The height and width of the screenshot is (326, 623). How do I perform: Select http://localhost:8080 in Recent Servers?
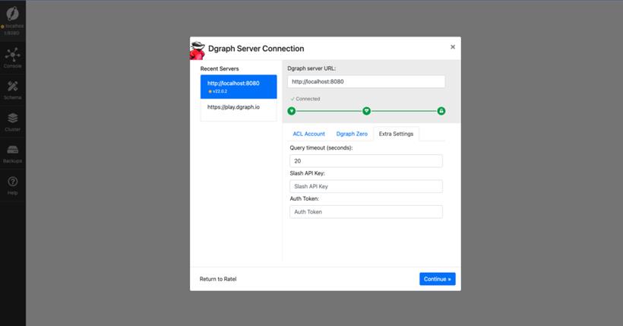point(239,87)
